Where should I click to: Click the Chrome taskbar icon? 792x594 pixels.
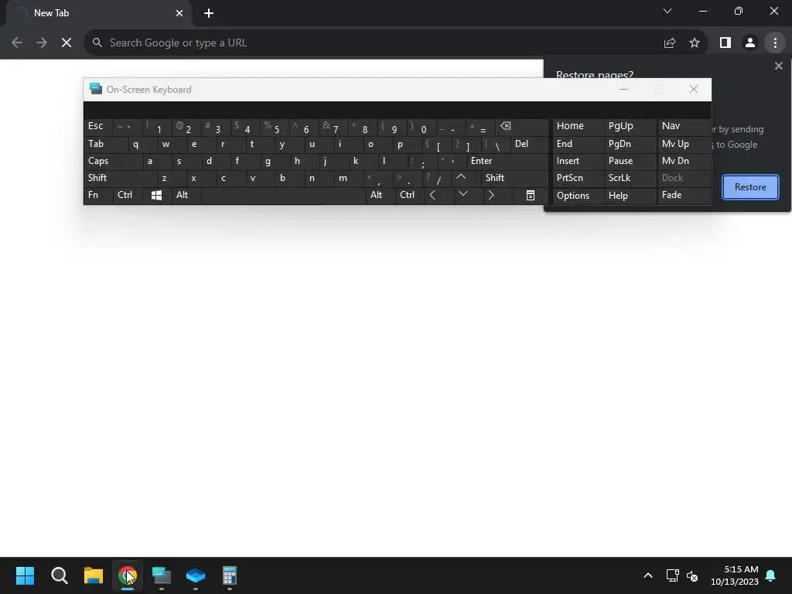point(128,575)
